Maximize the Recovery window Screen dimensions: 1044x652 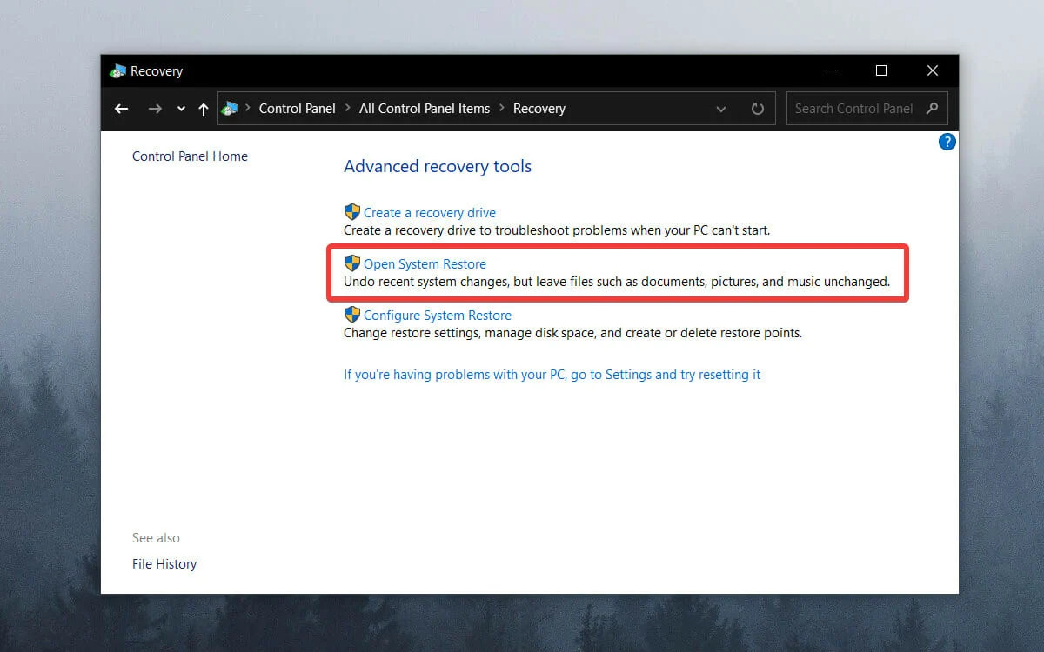pyautogui.click(x=881, y=70)
